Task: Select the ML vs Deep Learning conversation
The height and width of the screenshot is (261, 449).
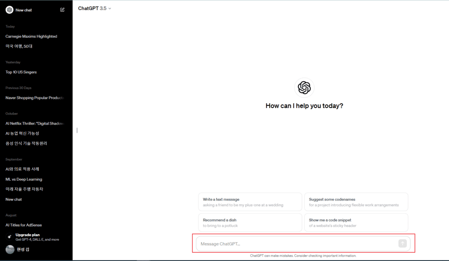Action: (x=24, y=179)
